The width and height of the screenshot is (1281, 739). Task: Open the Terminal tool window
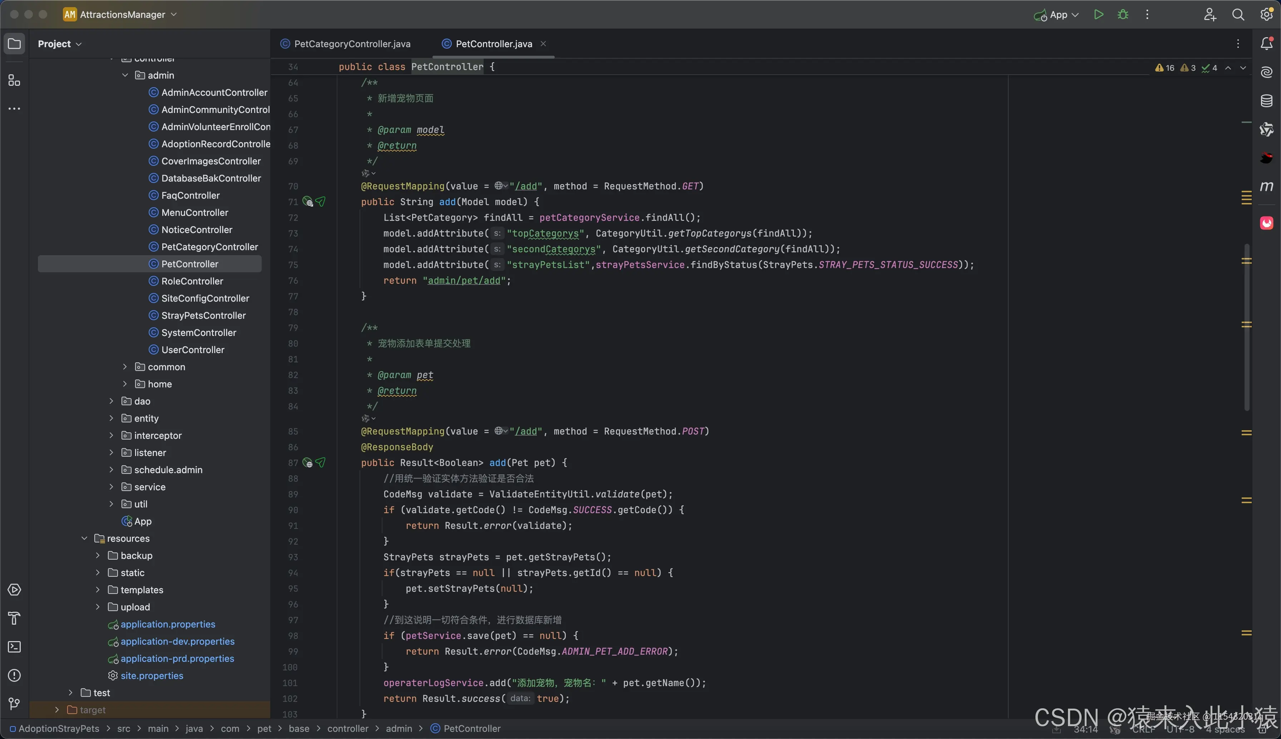[x=14, y=647]
